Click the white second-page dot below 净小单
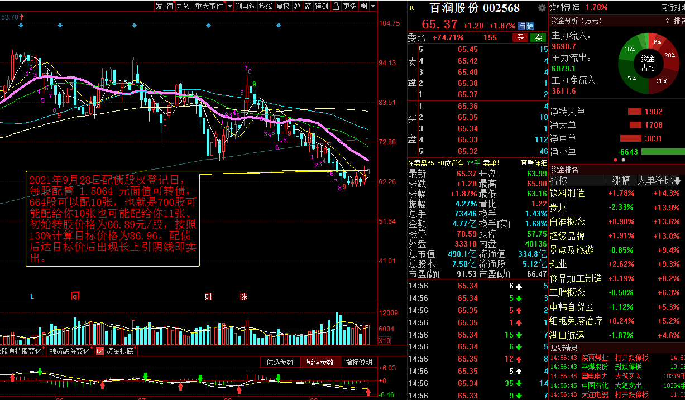The height and width of the screenshot is (400, 685). (624, 160)
